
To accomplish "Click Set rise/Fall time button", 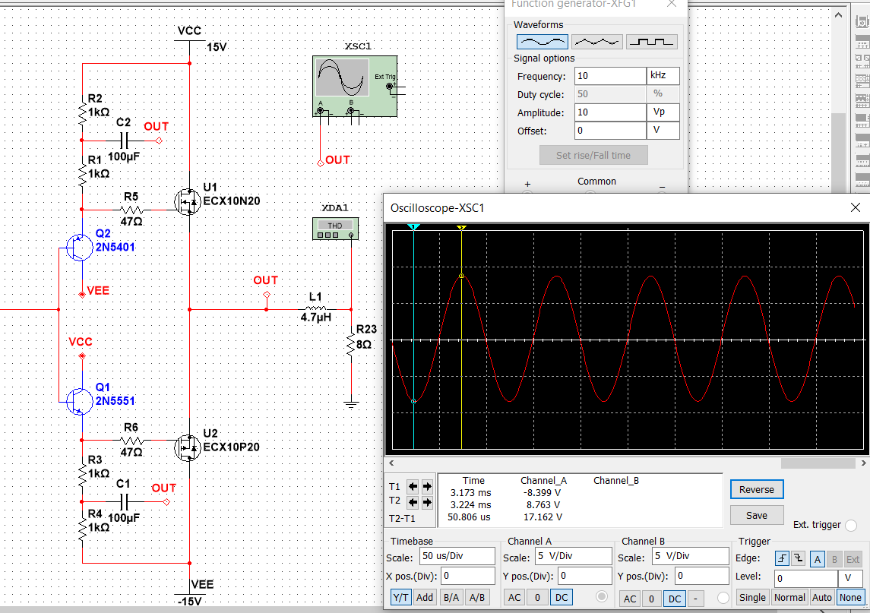I will point(593,155).
